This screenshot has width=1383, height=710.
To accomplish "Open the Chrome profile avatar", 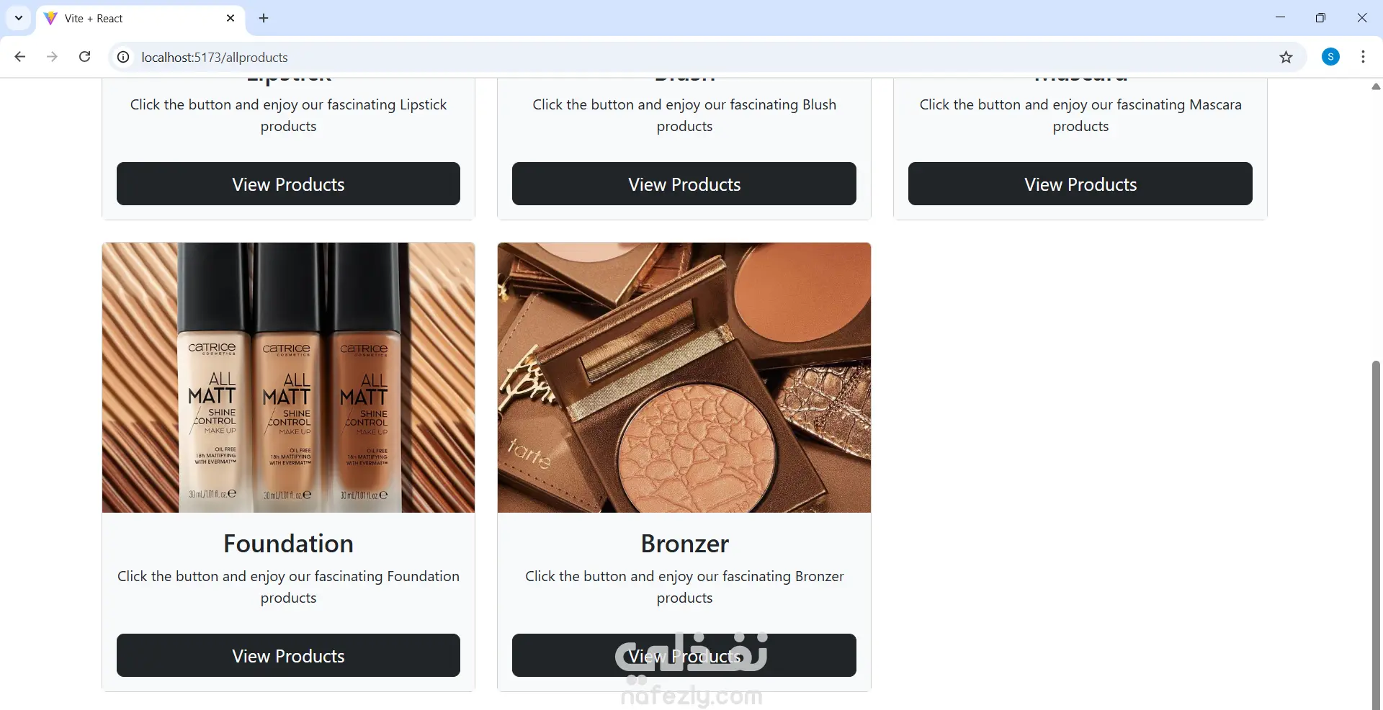I will (1330, 57).
